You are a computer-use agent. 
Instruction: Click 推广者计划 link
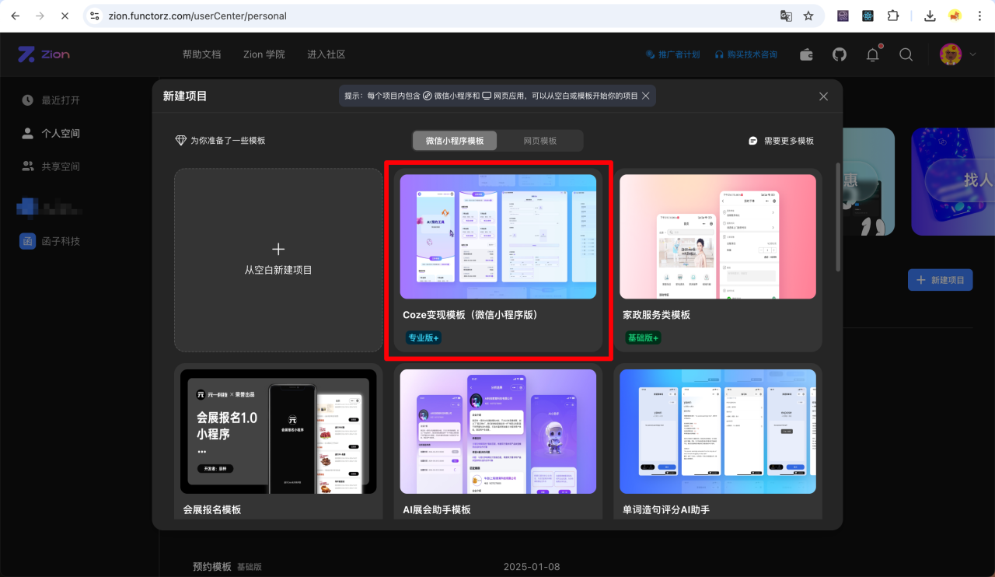[x=673, y=54]
